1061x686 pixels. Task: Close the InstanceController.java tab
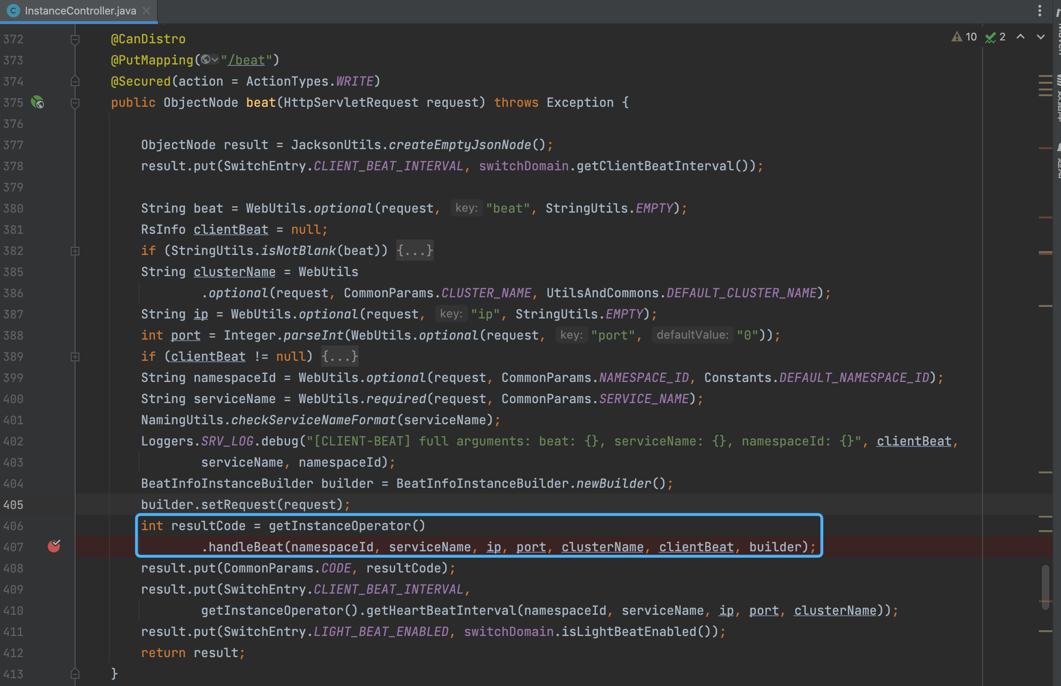pos(146,11)
